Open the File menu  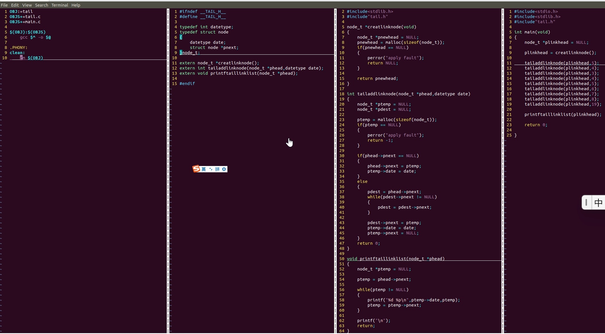click(4, 5)
